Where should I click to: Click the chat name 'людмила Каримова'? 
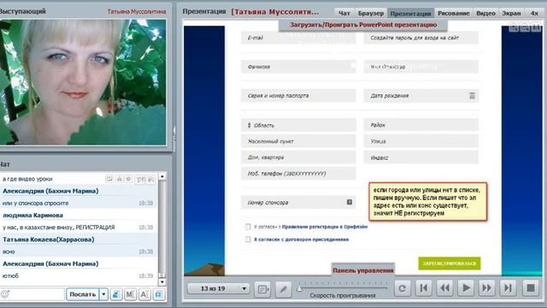[x=32, y=216]
